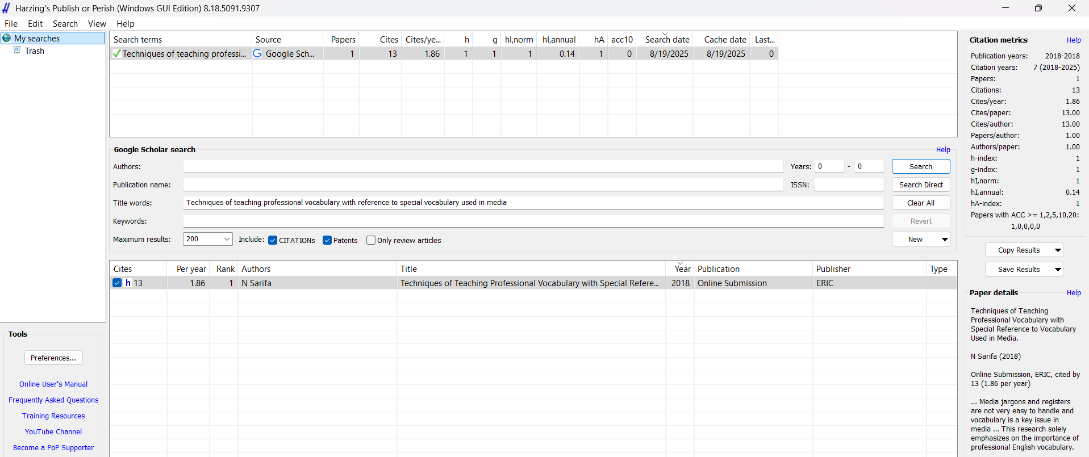Click the New search button
This screenshot has height=457, width=1089.
[x=915, y=239]
